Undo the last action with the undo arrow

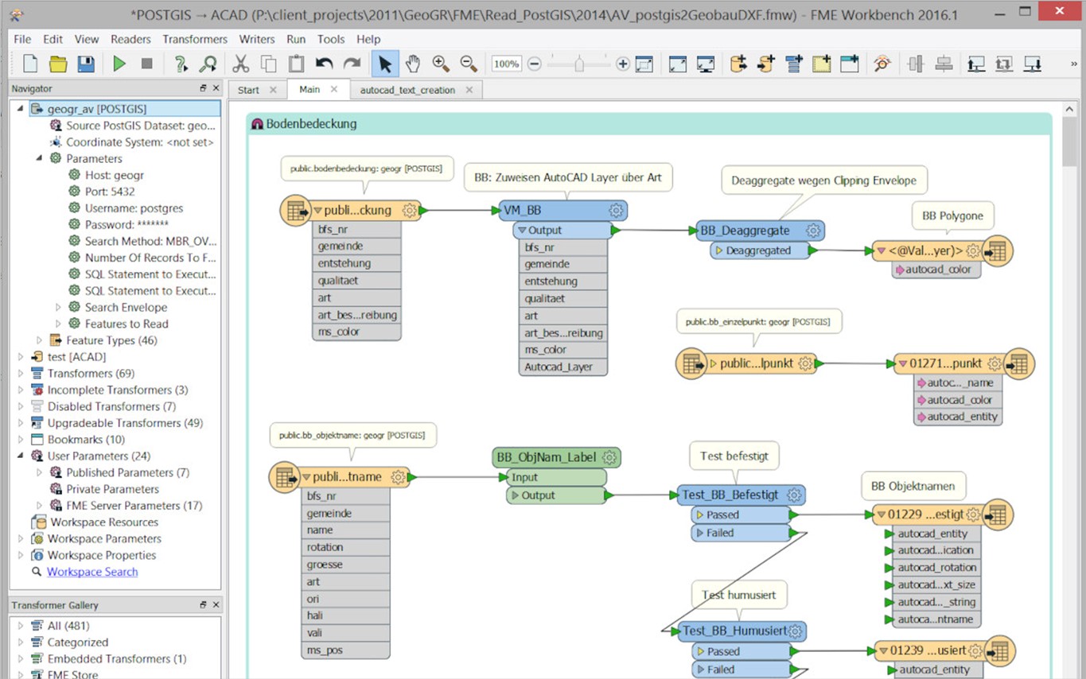click(x=324, y=64)
